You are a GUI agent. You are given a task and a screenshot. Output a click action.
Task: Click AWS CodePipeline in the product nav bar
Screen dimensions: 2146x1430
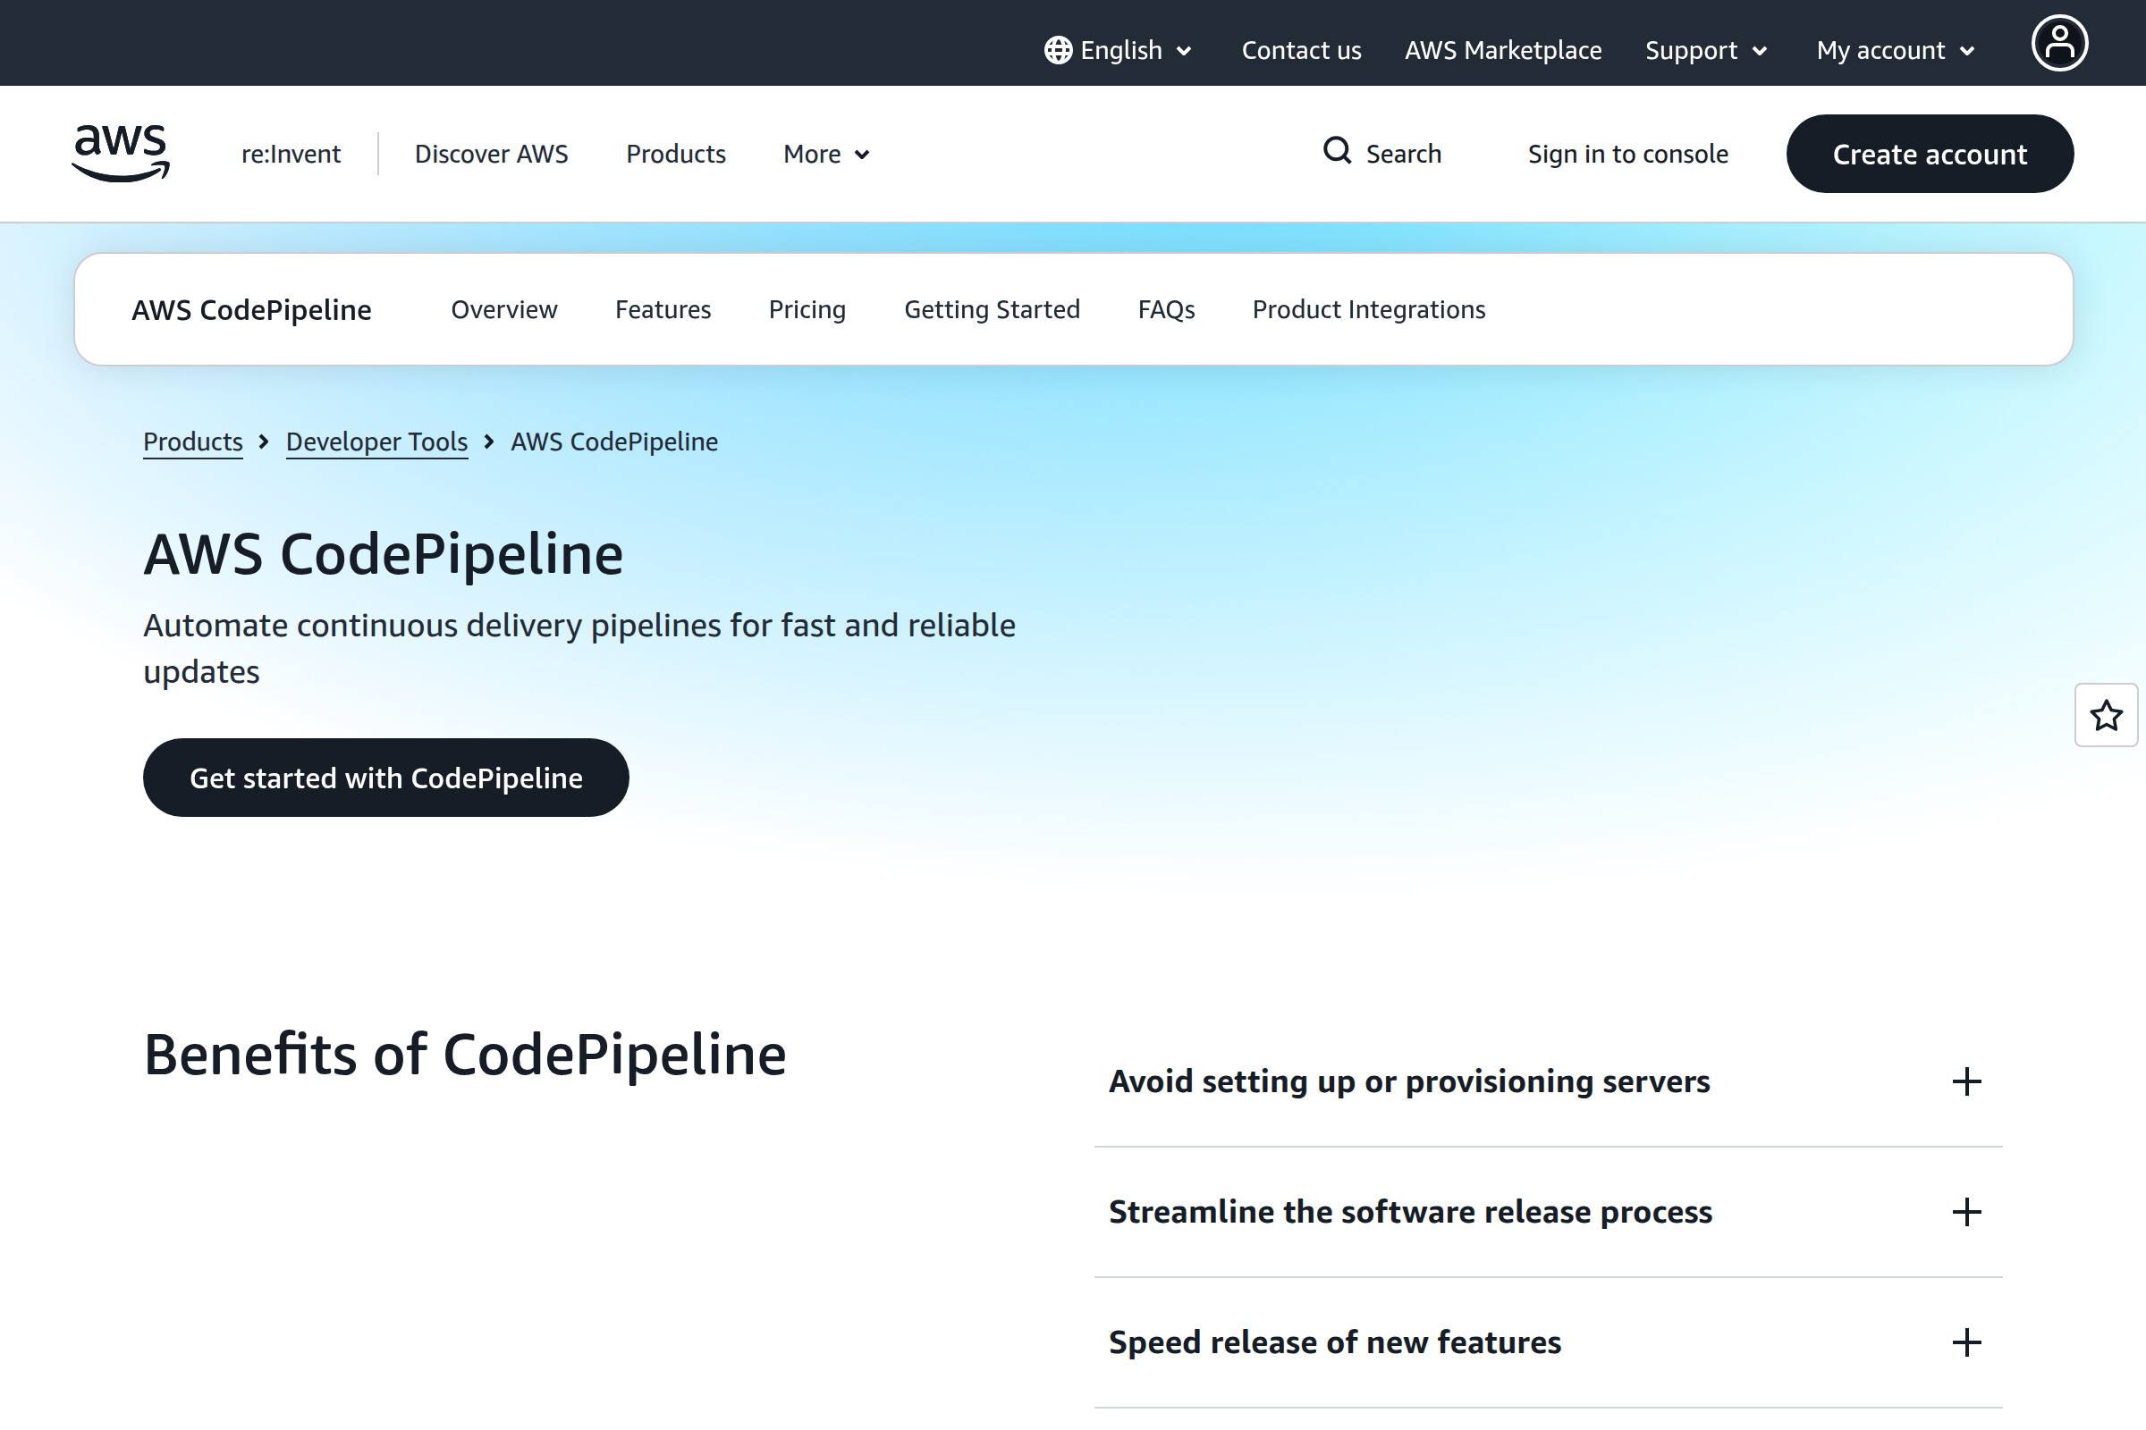pyautogui.click(x=252, y=310)
